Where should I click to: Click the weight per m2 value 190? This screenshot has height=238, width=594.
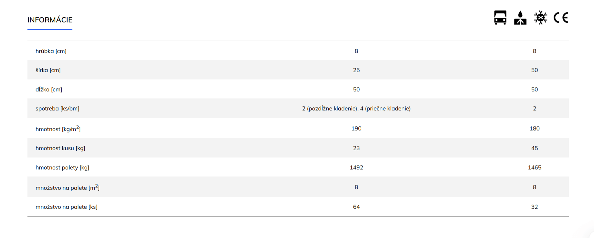click(356, 128)
